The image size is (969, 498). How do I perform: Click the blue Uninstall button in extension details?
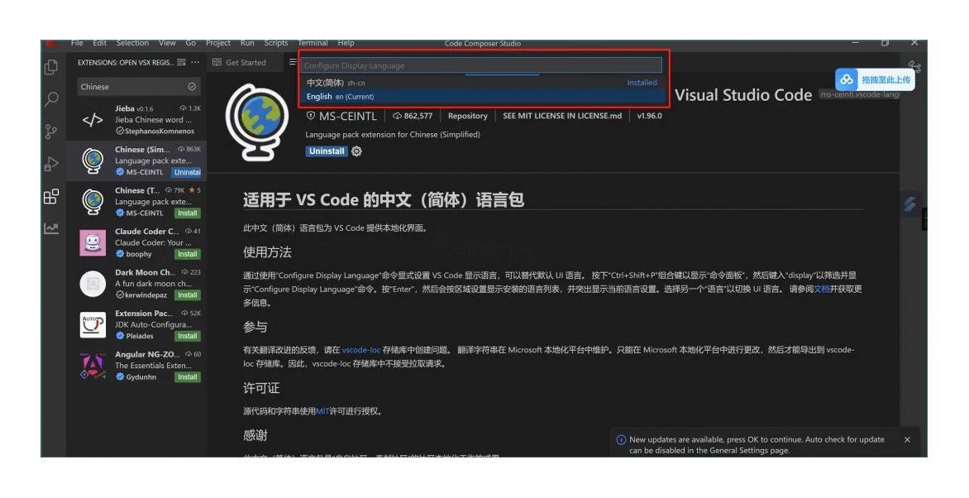[326, 151]
